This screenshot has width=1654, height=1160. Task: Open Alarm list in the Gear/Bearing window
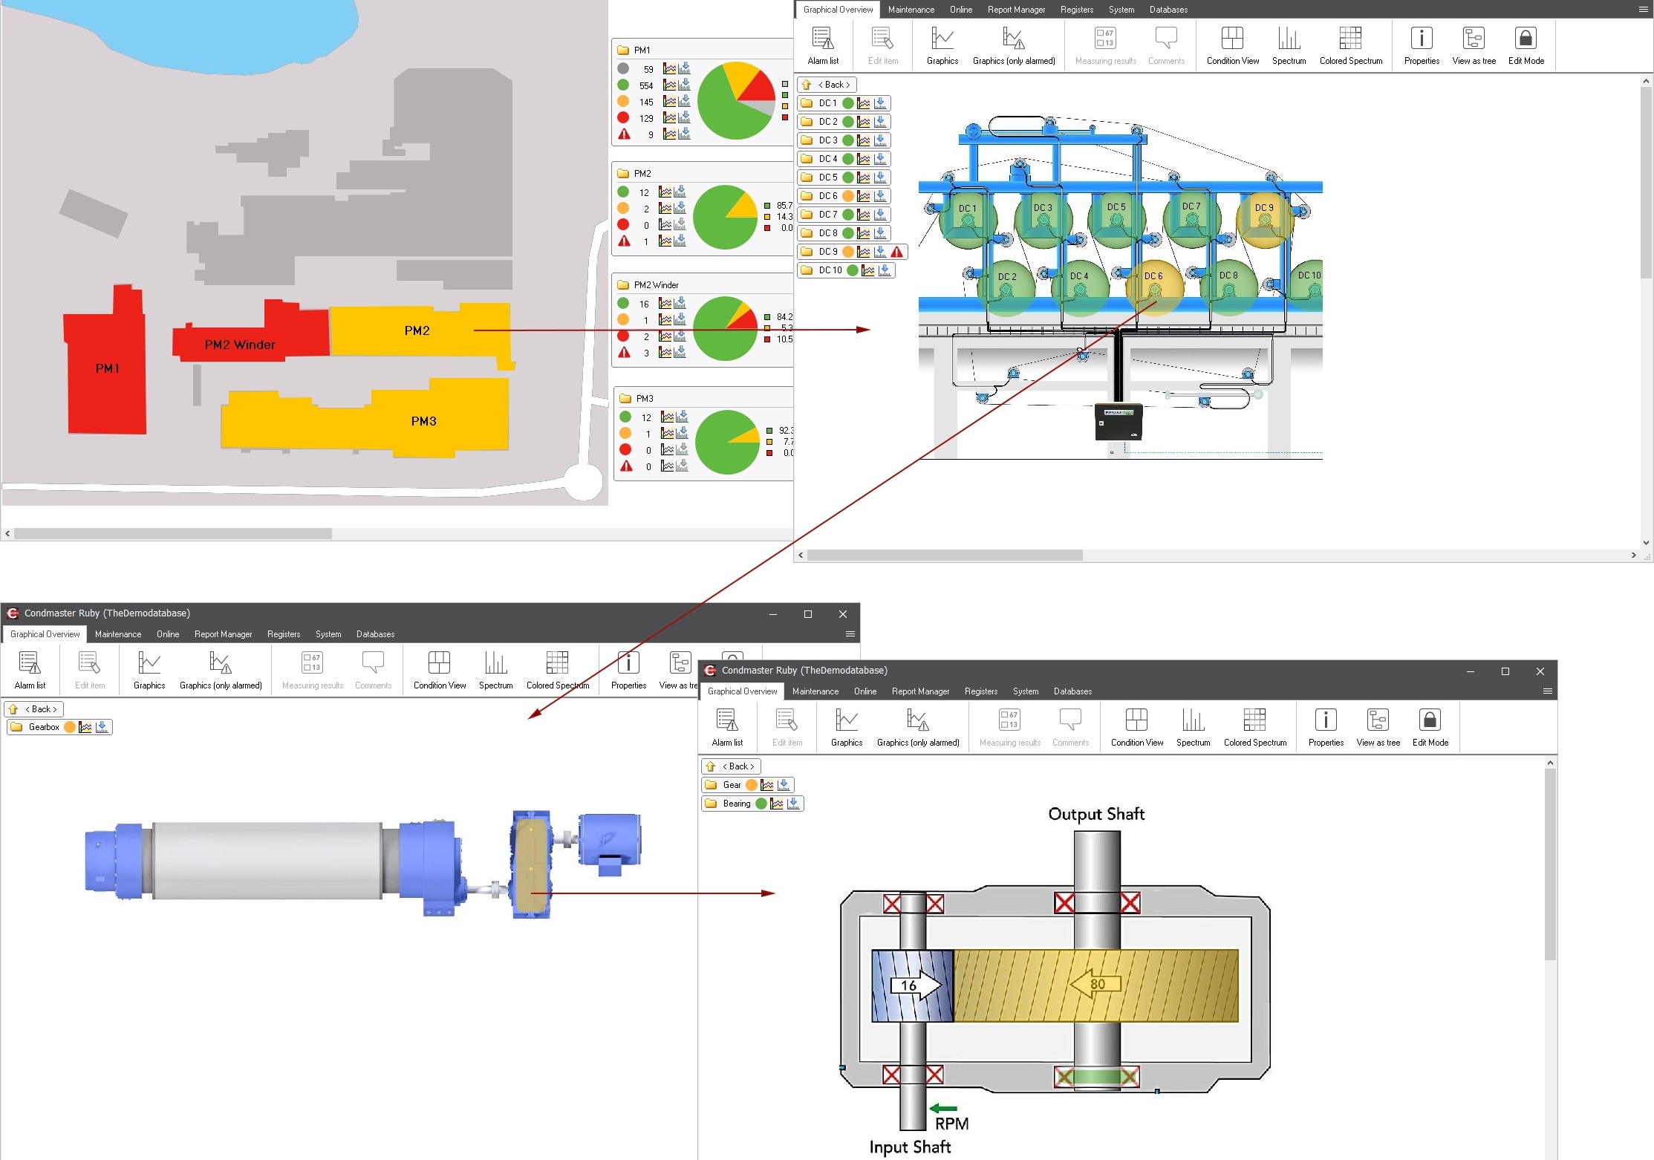(x=726, y=727)
